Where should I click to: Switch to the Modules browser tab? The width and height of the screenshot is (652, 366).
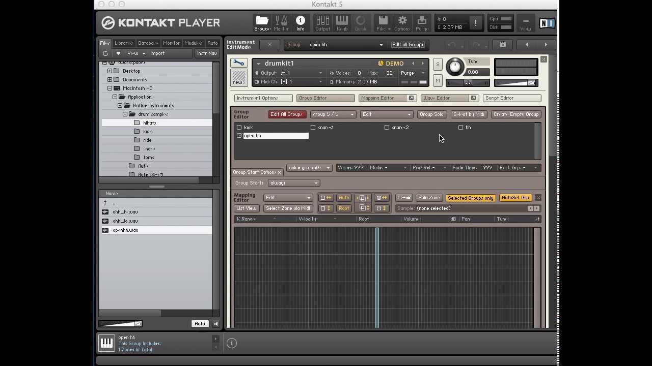(193, 43)
